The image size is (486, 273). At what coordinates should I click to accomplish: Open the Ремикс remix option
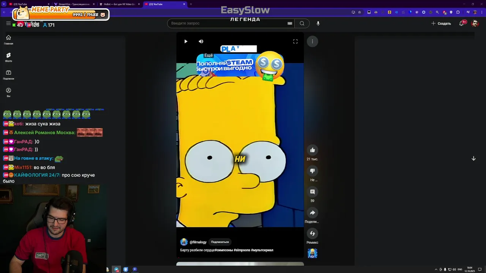(312, 234)
